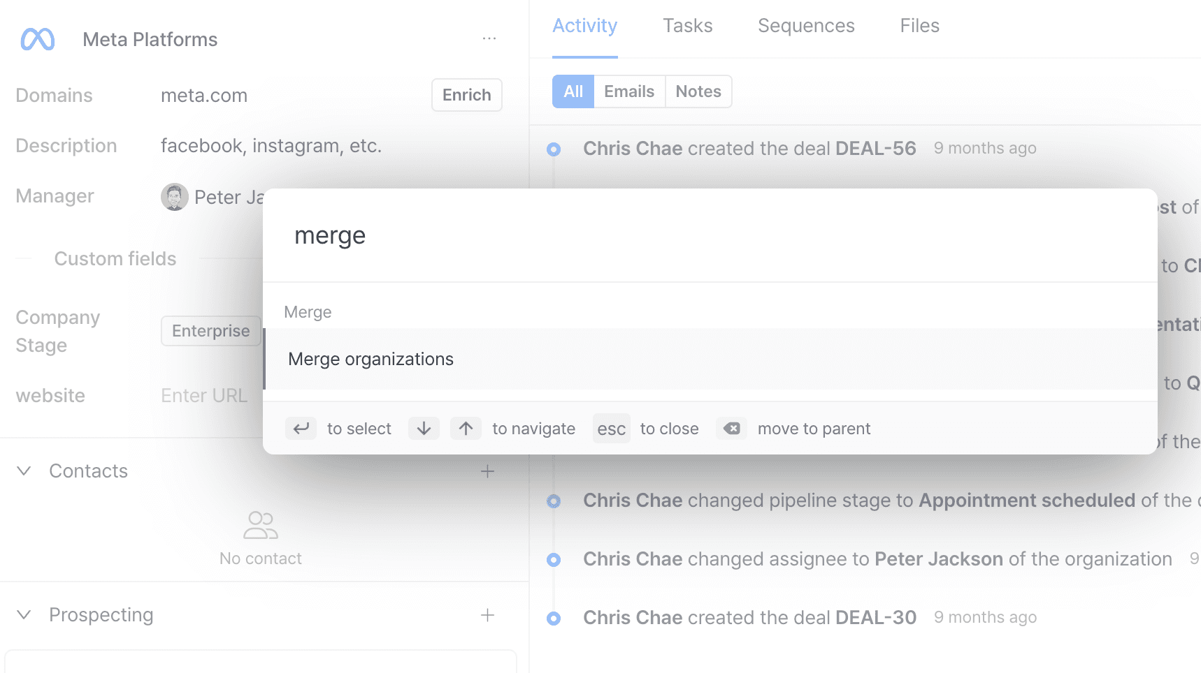Click the Meta Platforms logo icon

38,39
